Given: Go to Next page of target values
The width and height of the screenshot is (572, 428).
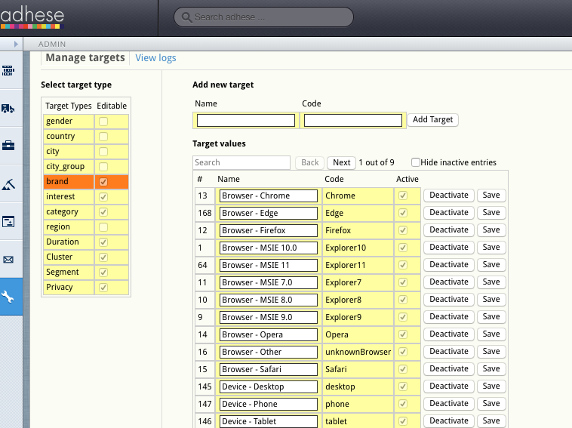Looking at the screenshot, I should point(341,162).
